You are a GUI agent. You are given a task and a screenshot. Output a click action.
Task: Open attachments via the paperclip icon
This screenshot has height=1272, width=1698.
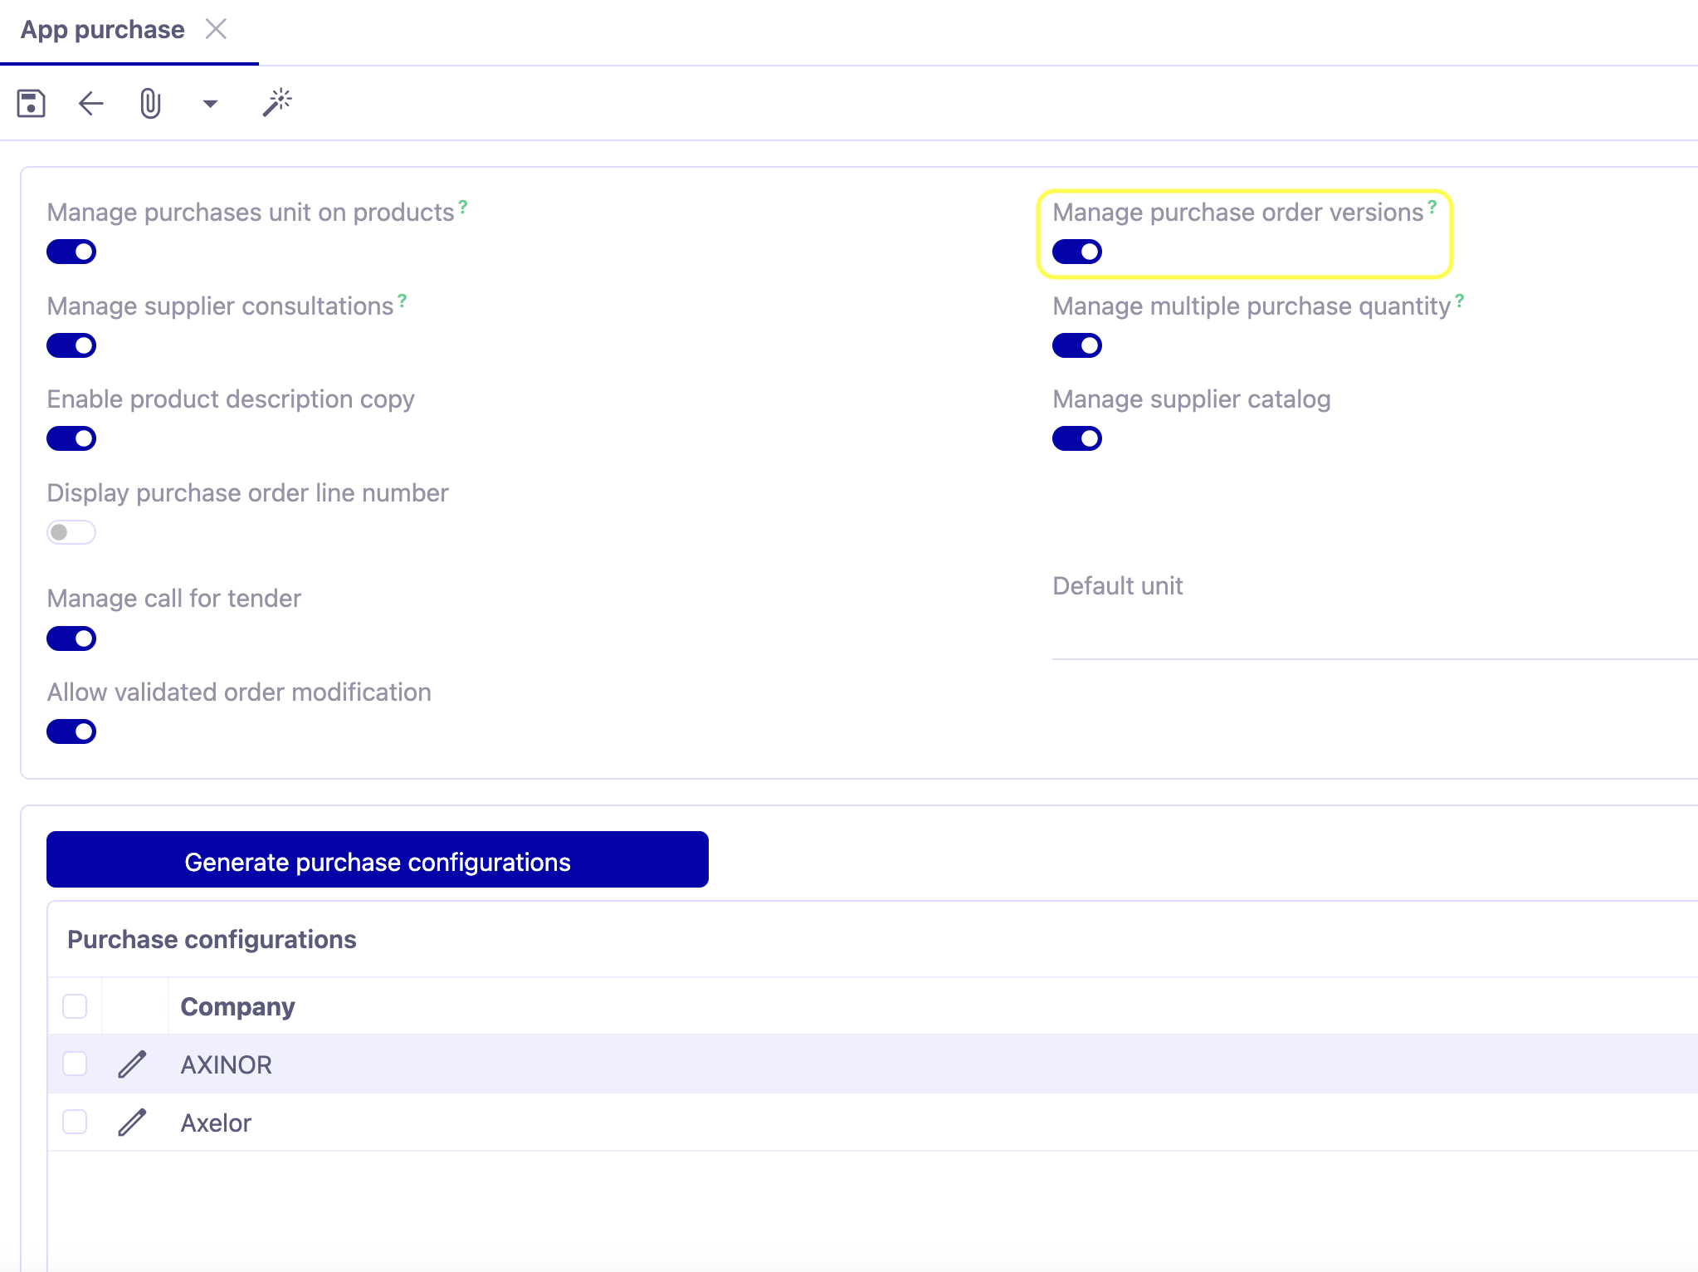coord(150,103)
